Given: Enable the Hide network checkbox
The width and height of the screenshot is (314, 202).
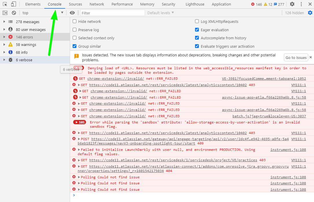Looking at the screenshot, I should click(x=74, y=21).
